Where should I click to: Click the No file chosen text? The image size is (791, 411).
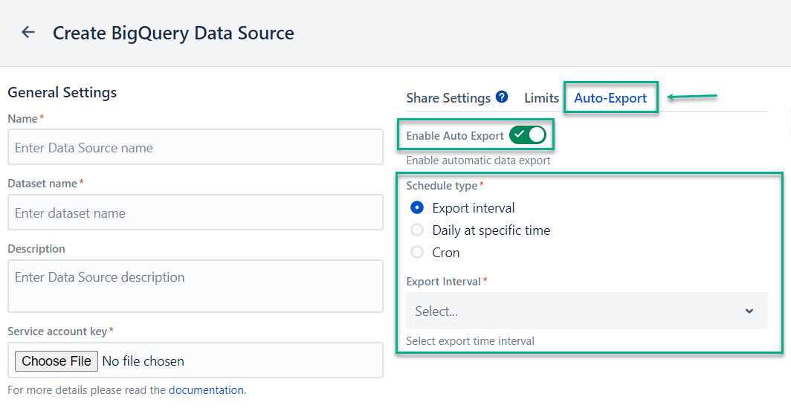point(143,361)
